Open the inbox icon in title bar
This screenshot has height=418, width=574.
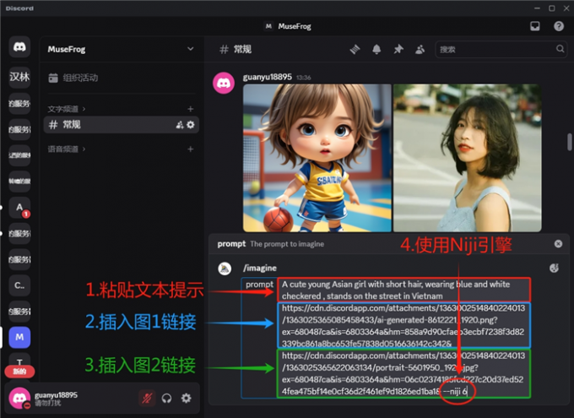pyautogui.click(x=535, y=26)
